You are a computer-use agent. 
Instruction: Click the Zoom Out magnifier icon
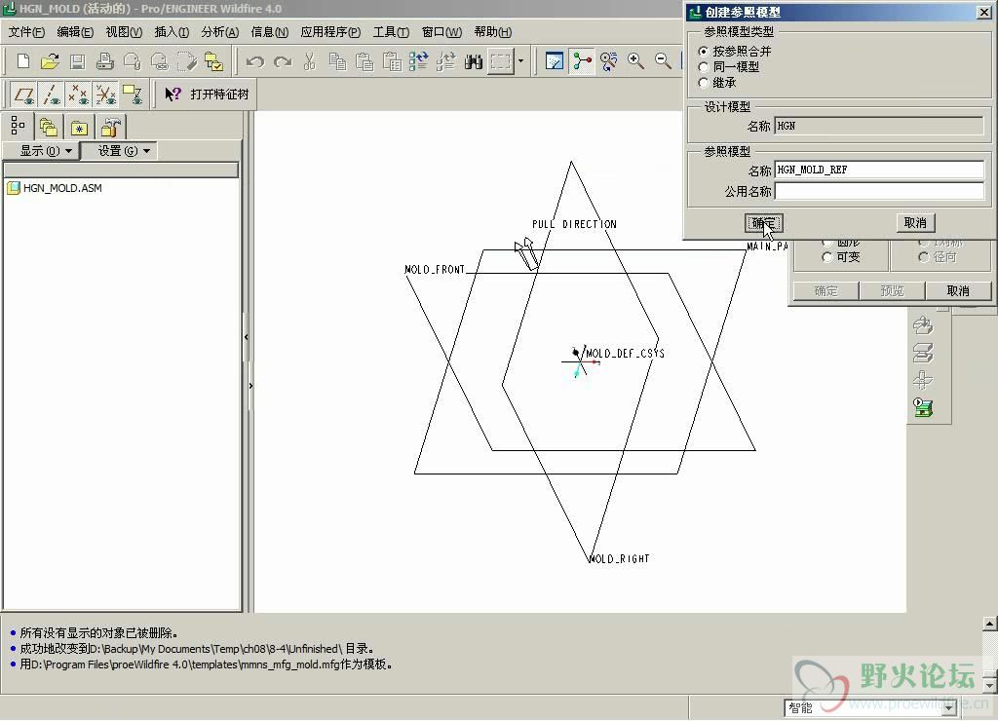click(x=663, y=61)
